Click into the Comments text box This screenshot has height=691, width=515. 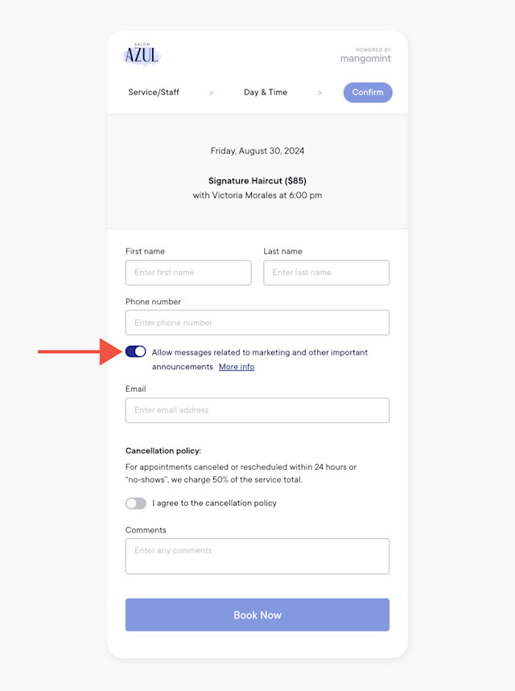click(x=257, y=556)
